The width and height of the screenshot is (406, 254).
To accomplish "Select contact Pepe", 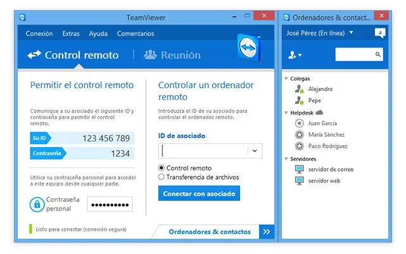I will point(314,101).
